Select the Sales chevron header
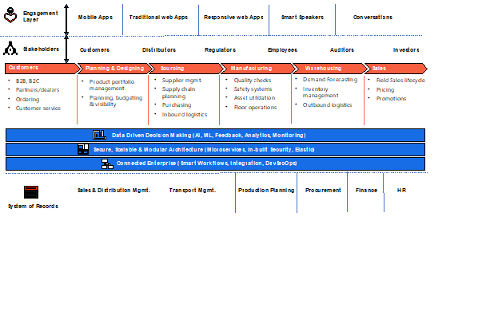502x311 pixels. pos(396,69)
